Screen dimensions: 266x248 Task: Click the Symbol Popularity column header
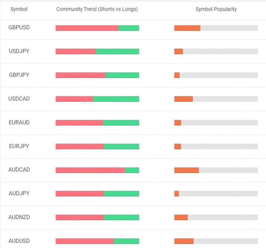pyautogui.click(x=216, y=9)
